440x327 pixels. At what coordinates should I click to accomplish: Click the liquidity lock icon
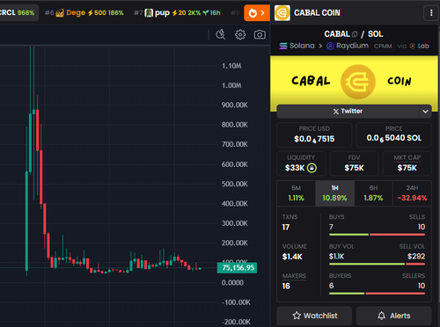tap(312, 168)
